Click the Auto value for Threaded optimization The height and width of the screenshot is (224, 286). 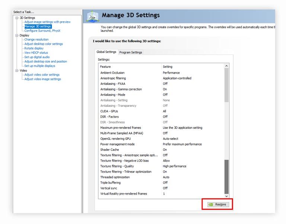coord(166,177)
